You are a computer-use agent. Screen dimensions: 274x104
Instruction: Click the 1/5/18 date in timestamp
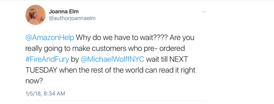click(33, 94)
